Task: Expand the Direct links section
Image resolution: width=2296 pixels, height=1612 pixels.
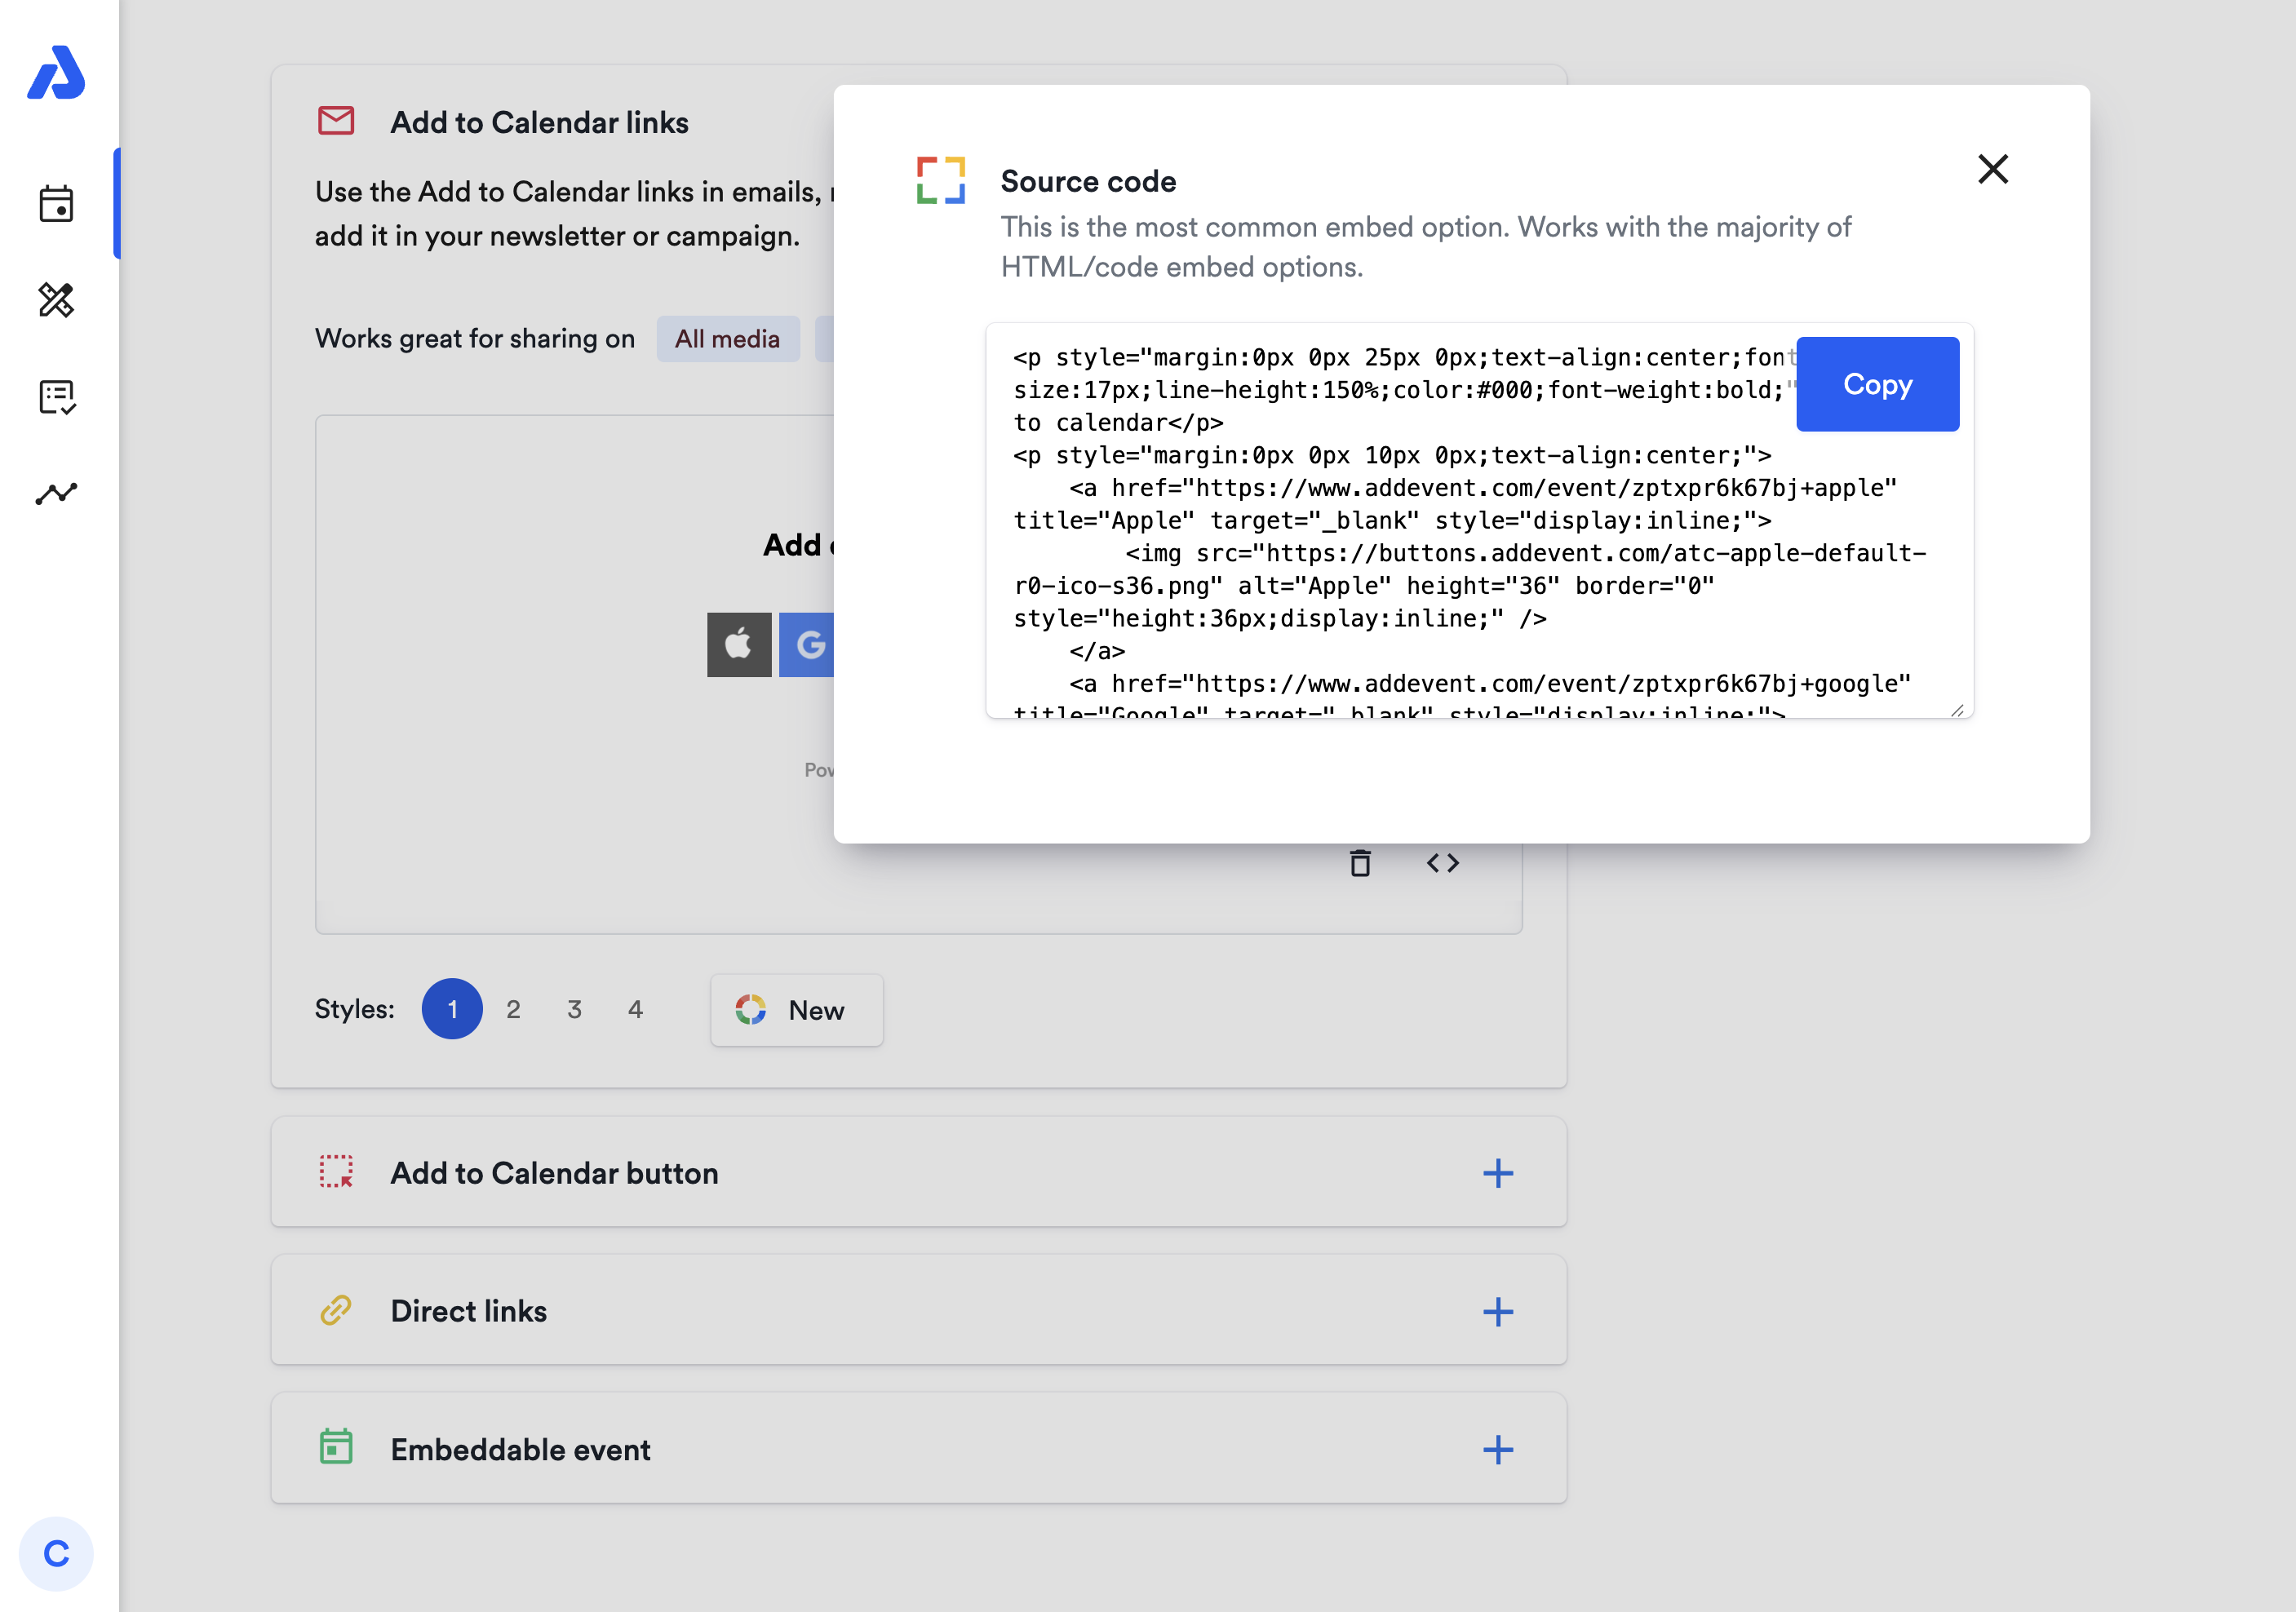Action: point(1497,1311)
